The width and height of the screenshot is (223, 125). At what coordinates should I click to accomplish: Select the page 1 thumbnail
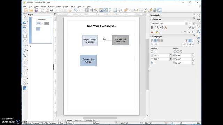tap(40, 30)
